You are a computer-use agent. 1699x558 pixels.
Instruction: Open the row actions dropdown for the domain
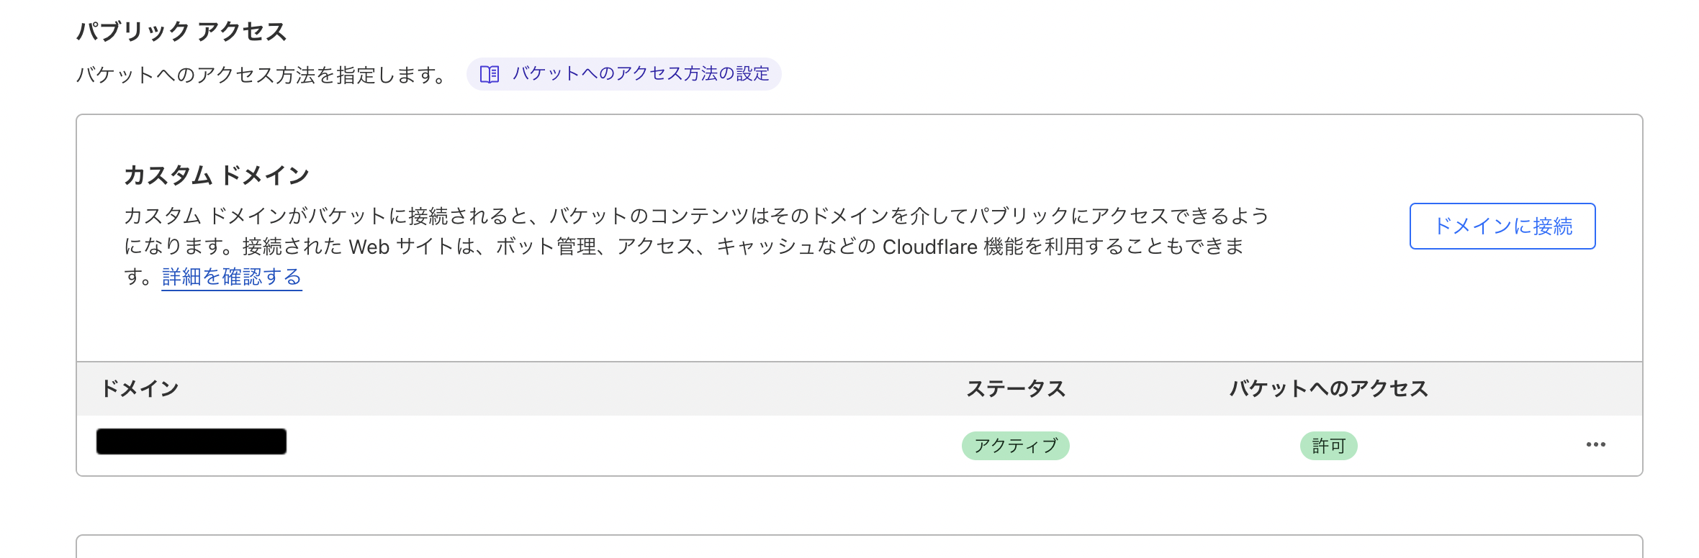click(x=1595, y=444)
